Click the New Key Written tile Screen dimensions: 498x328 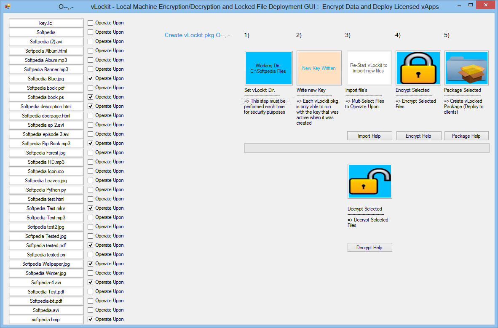pos(319,68)
